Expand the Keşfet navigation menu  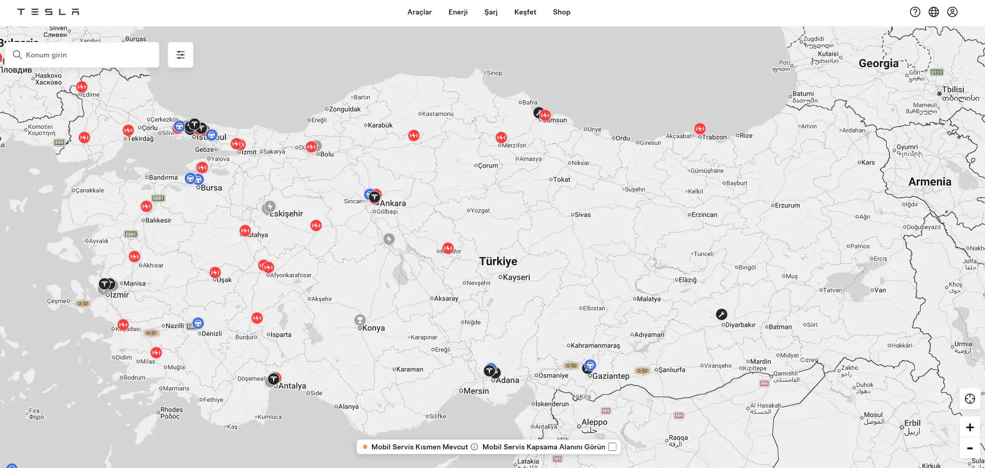[x=525, y=12]
